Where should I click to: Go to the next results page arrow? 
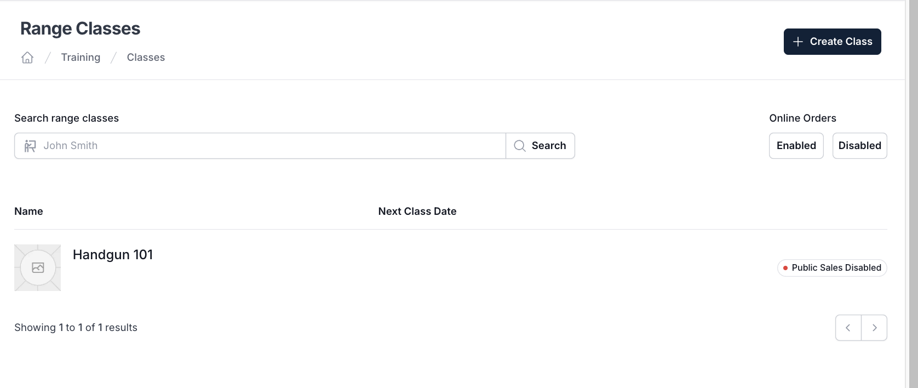click(x=874, y=328)
